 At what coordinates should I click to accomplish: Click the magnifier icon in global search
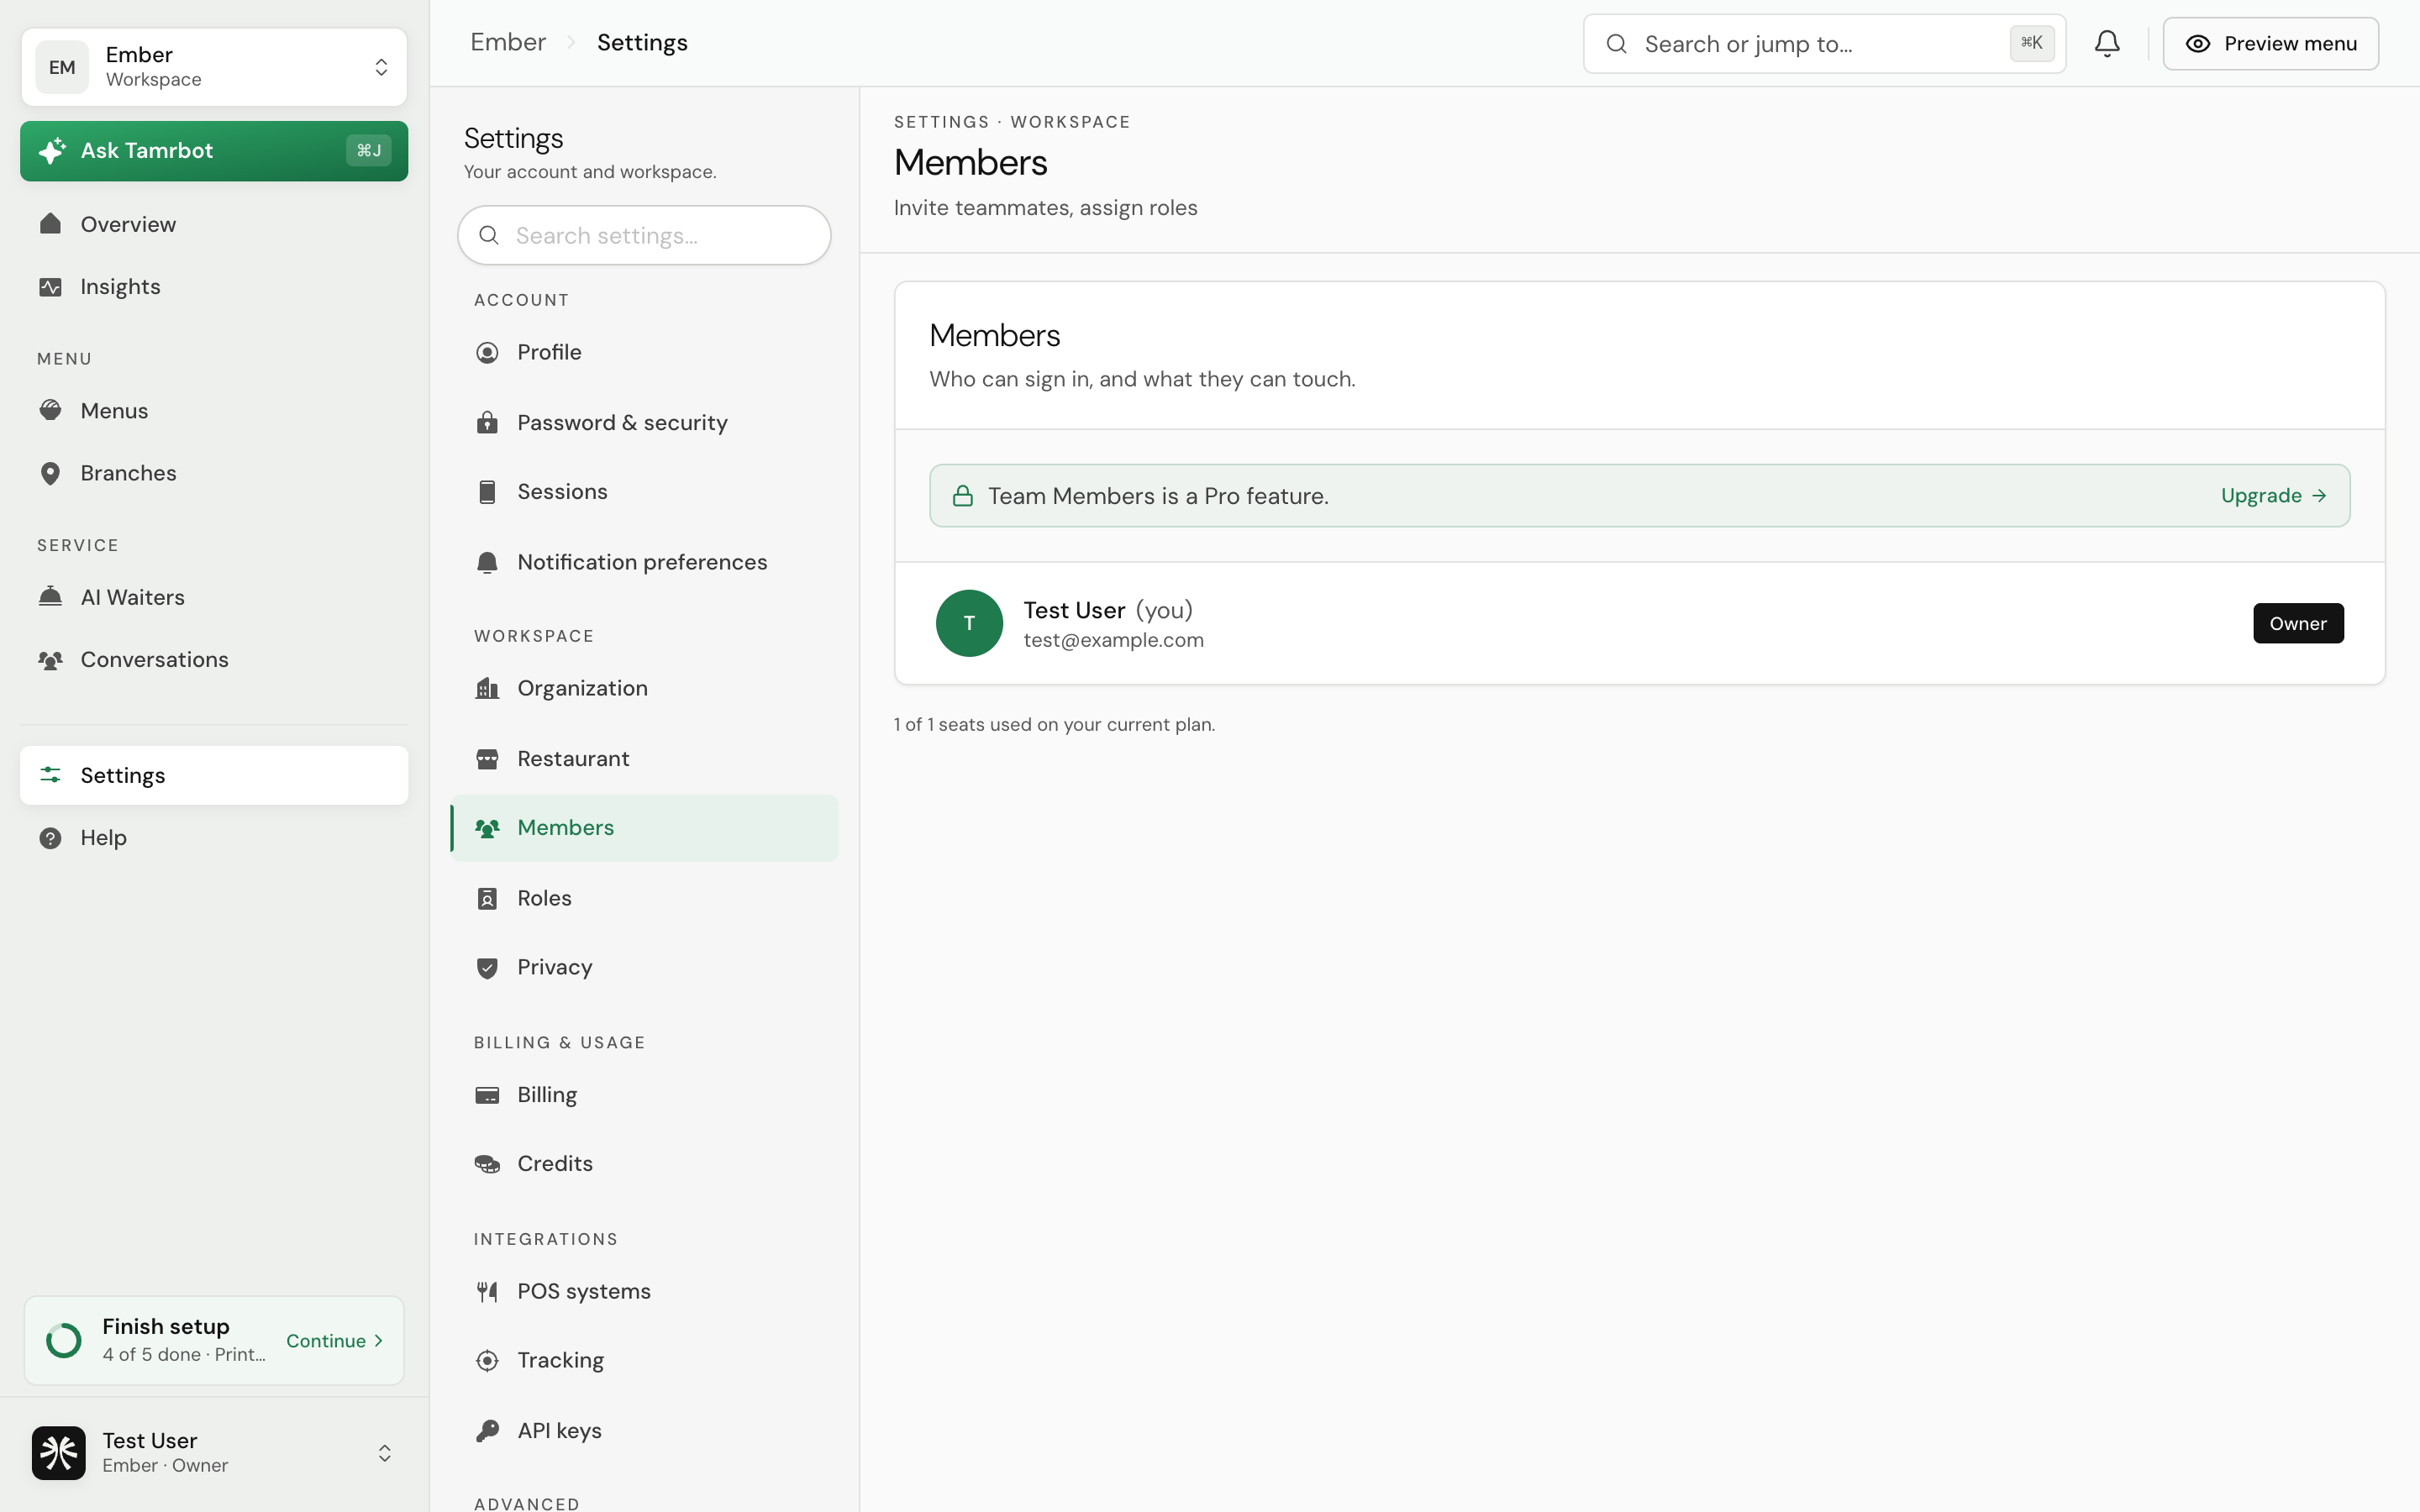[x=1616, y=44]
